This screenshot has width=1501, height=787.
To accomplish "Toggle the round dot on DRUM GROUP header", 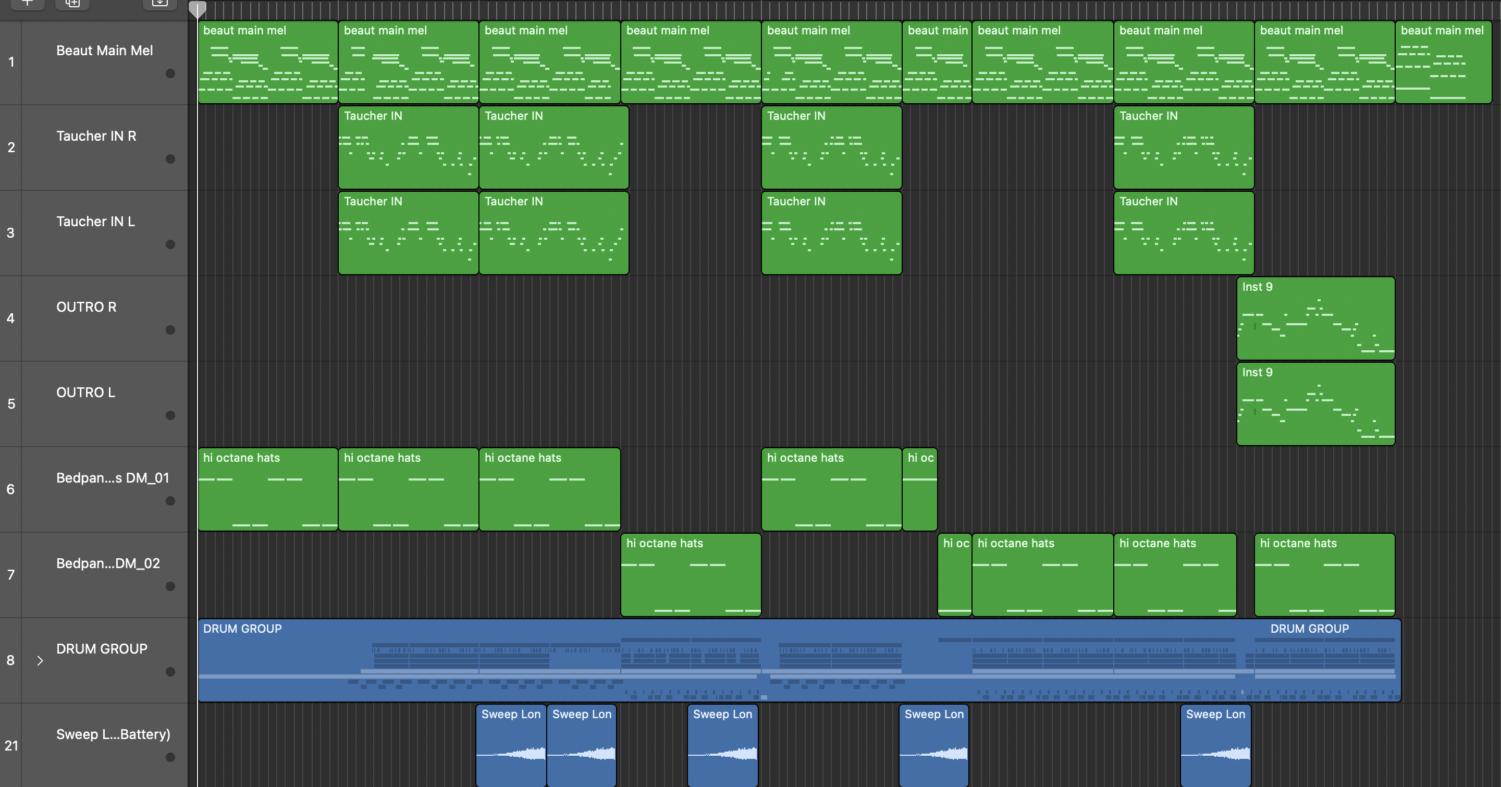I will coord(170,672).
